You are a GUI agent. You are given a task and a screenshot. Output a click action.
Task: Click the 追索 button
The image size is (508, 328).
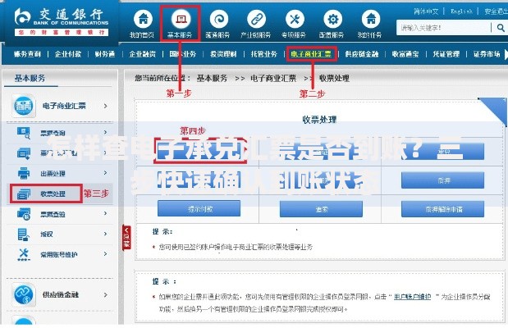[321, 209]
